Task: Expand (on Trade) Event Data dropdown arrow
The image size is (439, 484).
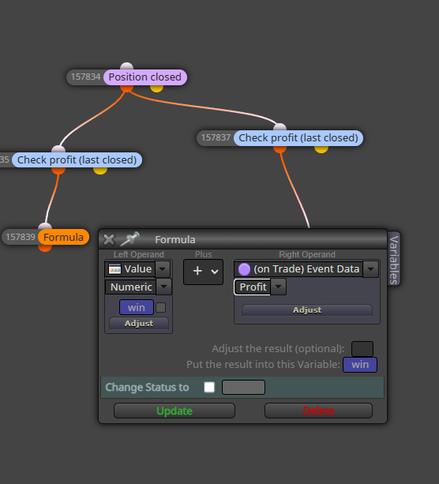Action: pyautogui.click(x=370, y=269)
